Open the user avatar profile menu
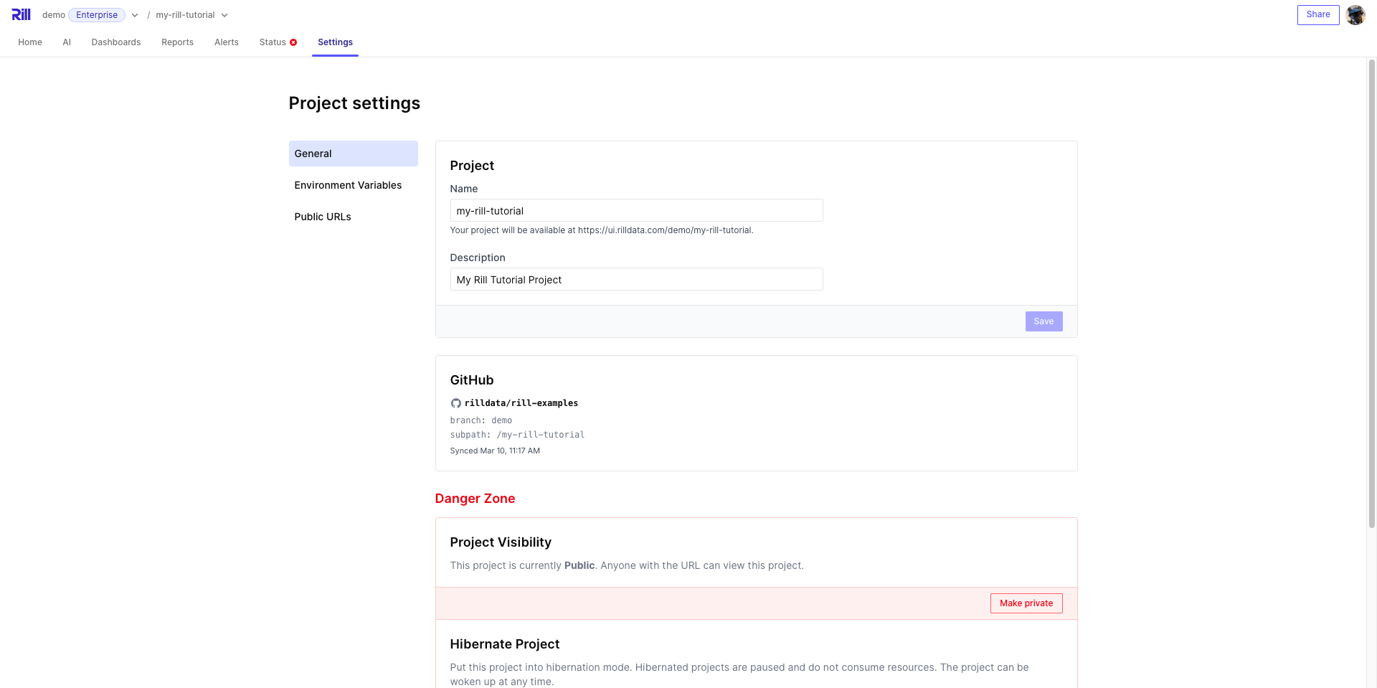 [x=1355, y=14]
